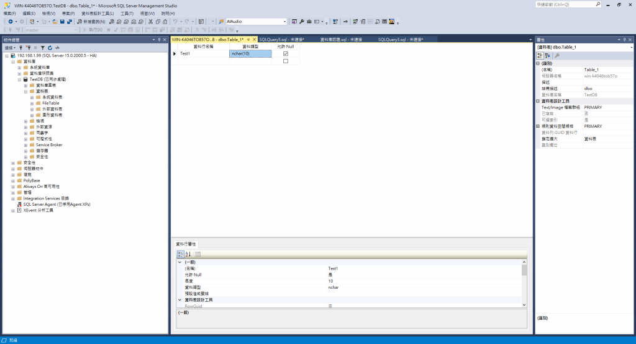
Task: Expand 規則資料空間規格 in Properties panel
Action: [538, 126]
